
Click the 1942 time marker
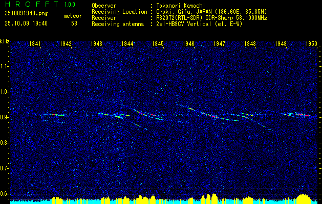66,44
